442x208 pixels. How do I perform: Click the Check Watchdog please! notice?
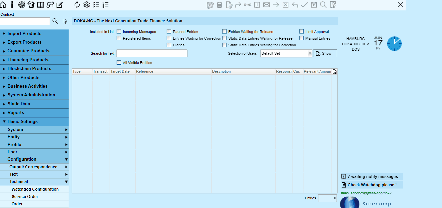(x=371, y=185)
